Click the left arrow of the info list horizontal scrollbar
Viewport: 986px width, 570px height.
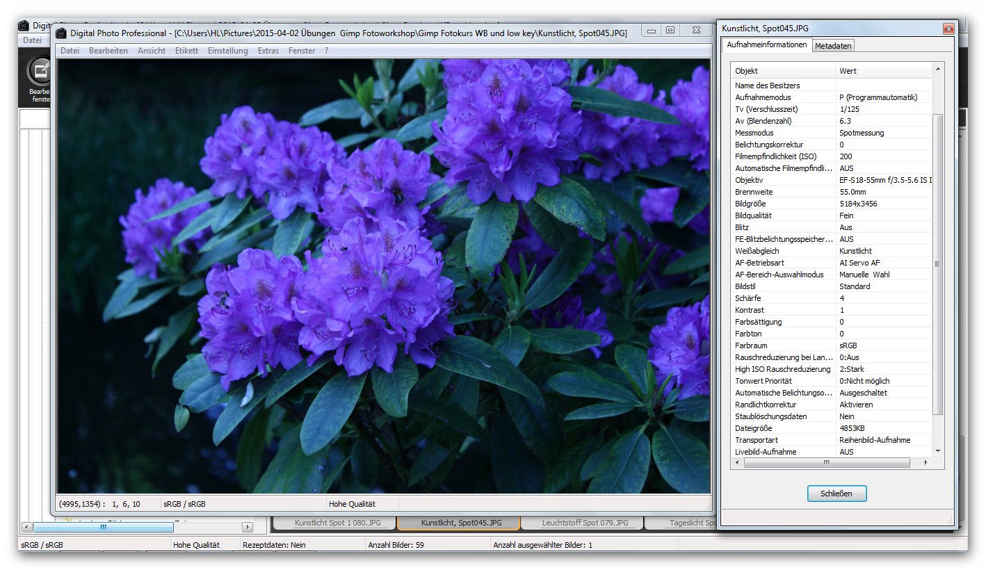[x=736, y=462]
